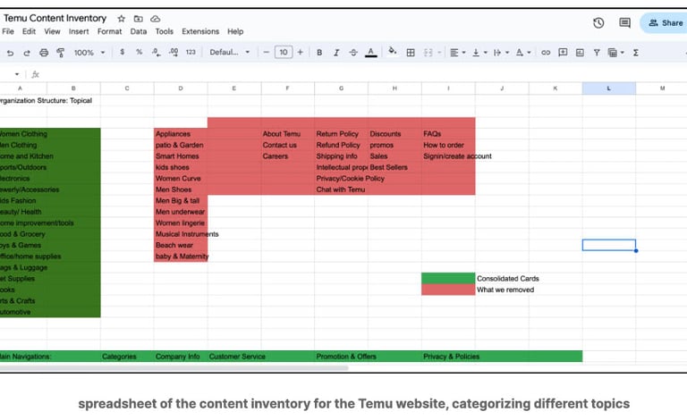Open the Help menu

pos(235,31)
